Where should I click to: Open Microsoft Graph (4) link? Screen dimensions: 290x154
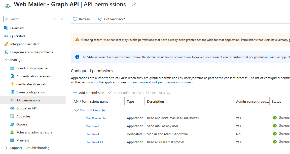pyautogui.click(x=92, y=110)
